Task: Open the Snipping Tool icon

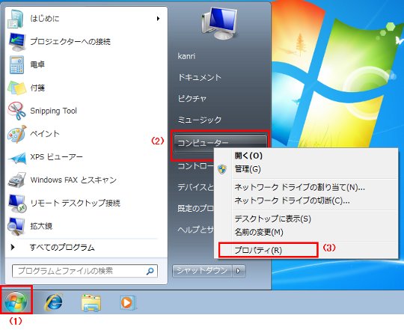Action: [17, 111]
